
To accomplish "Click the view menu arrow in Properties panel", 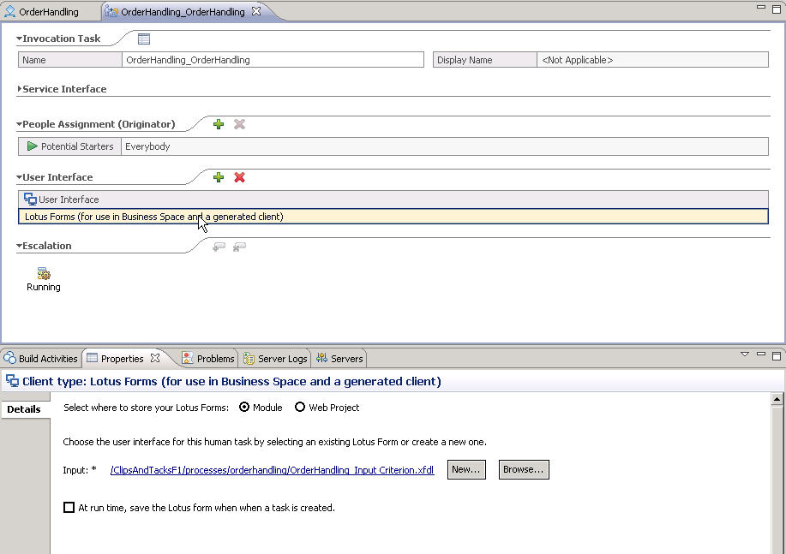I will pyautogui.click(x=745, y=354).
